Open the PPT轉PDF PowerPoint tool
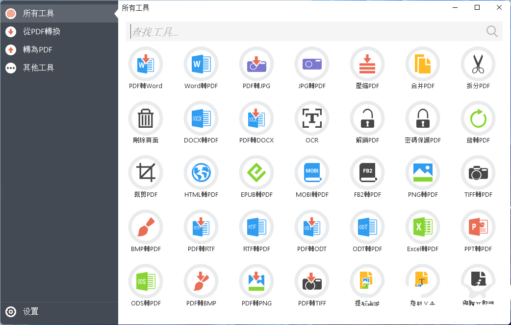The image size is (511, 325). point(478,227)
